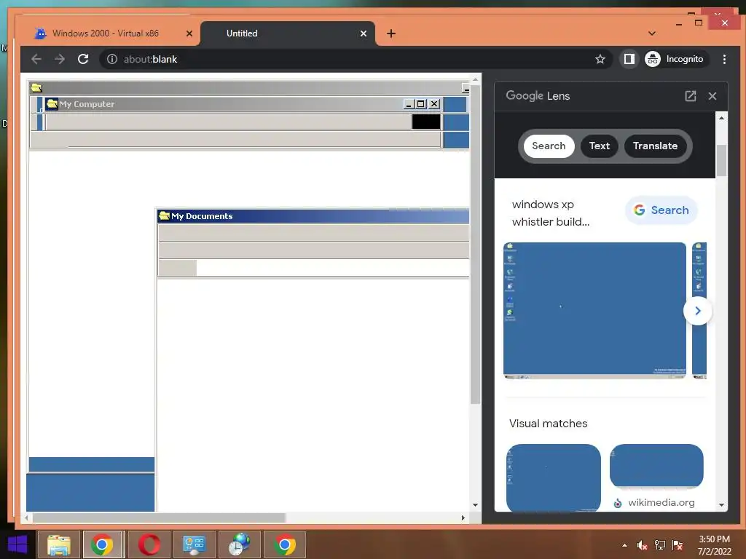The width and height of the screenshot is (746, 559).
Task: Click the page horizontal scrollbar left arrow
Action: coord(27,518)
